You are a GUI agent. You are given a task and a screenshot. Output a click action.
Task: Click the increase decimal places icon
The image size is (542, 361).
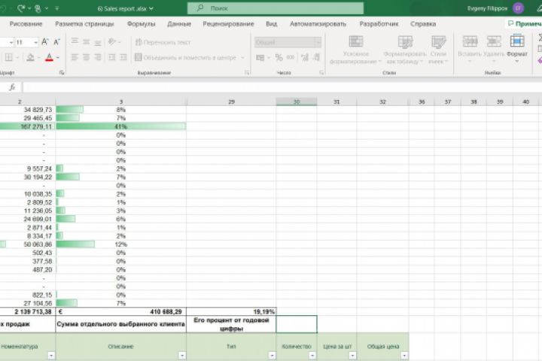pos(305,57)
